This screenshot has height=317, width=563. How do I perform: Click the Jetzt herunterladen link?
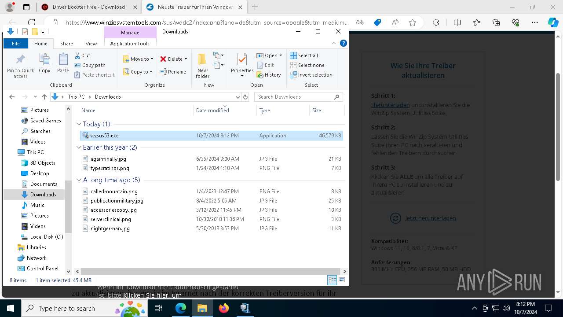[x=430, y=218]
